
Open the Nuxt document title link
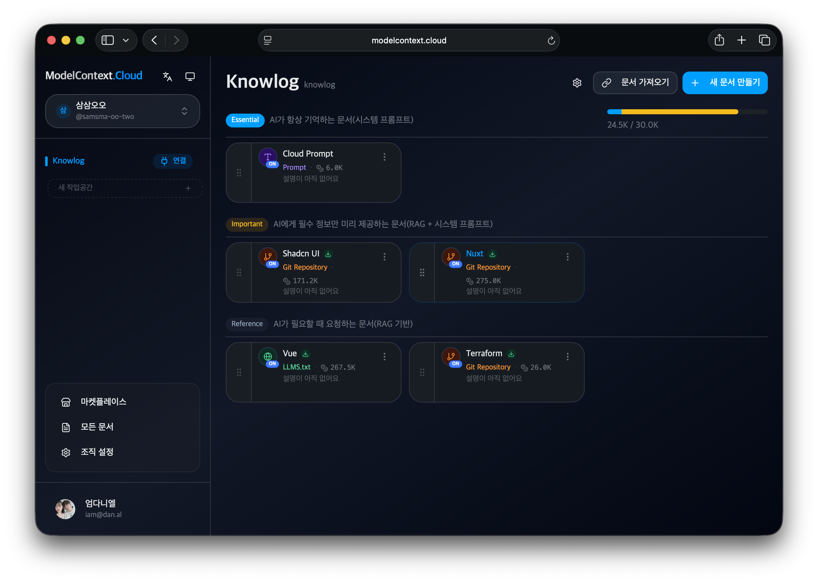[474, 254]
